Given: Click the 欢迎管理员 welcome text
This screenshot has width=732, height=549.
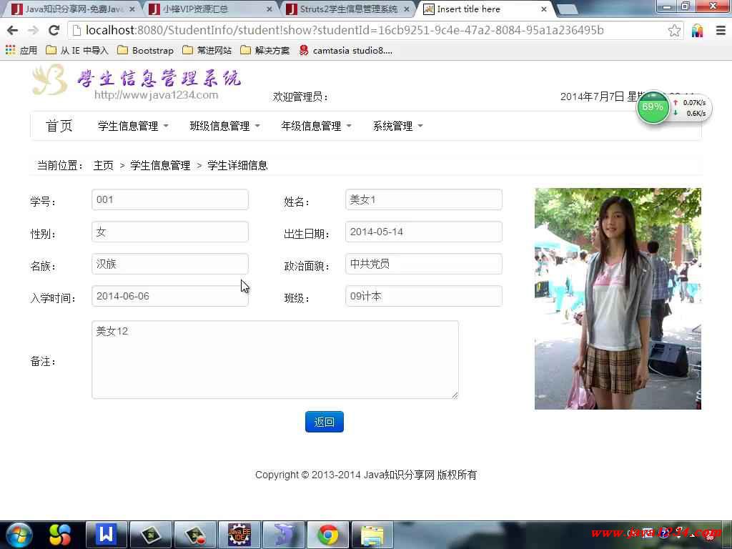Looking at the screenshot, I should click(x=301, y=97).
